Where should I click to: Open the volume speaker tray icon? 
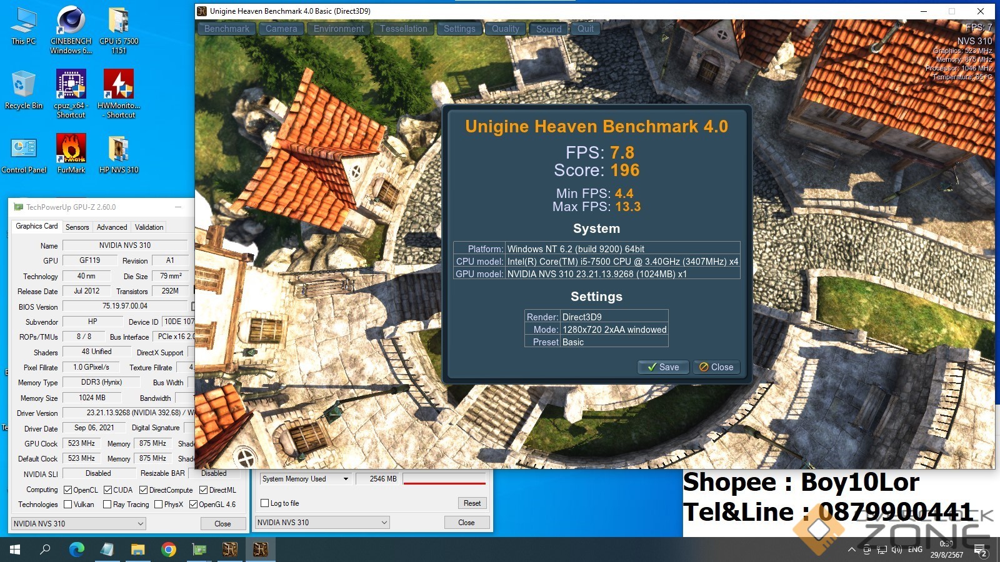click(x=897, y=550)
